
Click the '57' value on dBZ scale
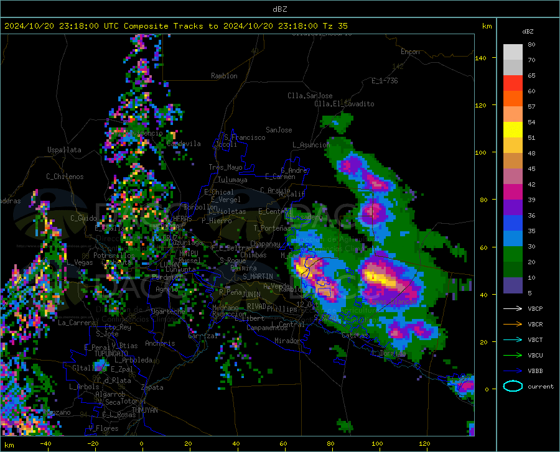pos(531,107)
